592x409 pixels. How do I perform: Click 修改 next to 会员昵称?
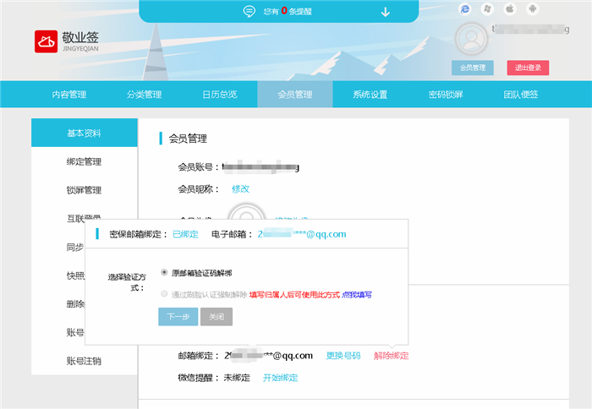(240, 188)
